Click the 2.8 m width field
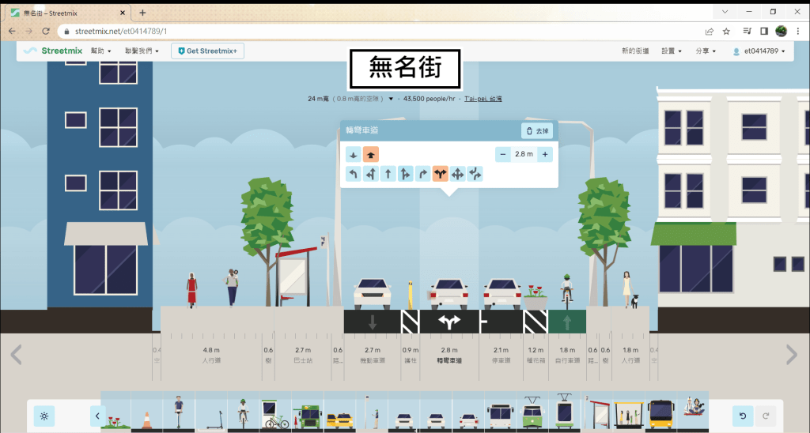The image size is (810, 433). (x=524, y=154)
